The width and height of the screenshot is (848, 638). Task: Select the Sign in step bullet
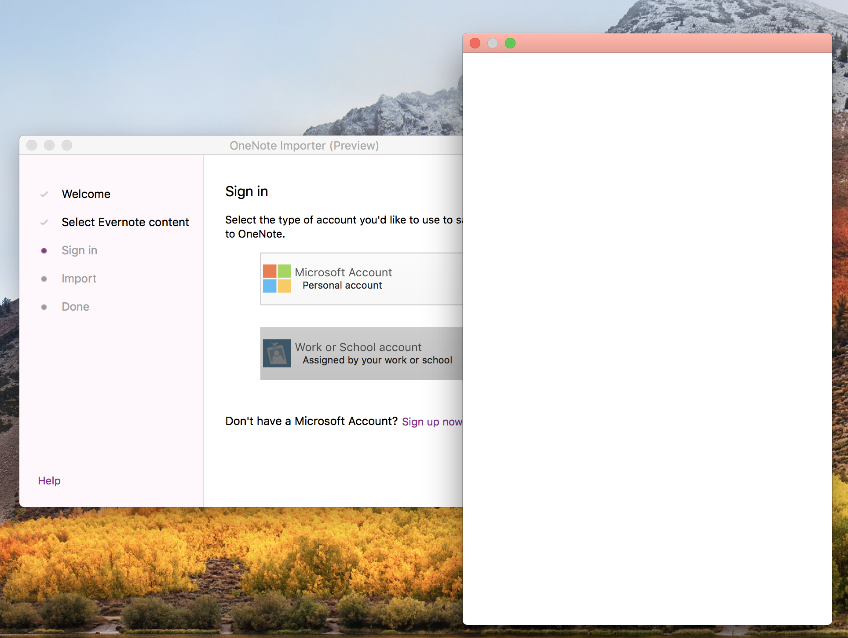click(44, 251)
